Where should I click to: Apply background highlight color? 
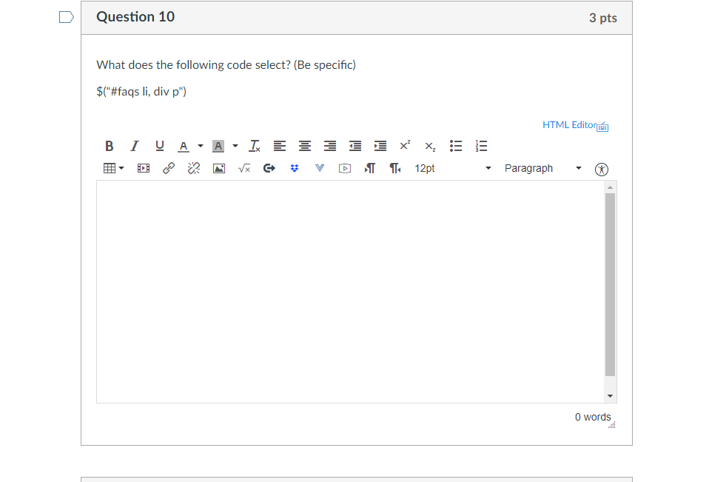click(x=218, y=147)
